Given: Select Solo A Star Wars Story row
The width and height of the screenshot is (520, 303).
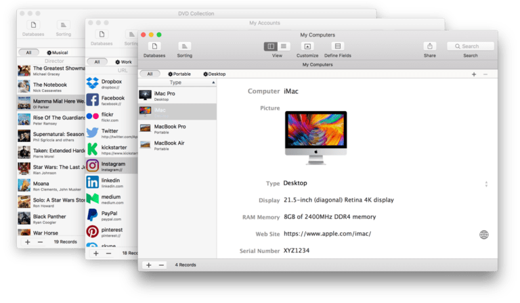Looking at the screenshot, I should (x=51, y=202).
